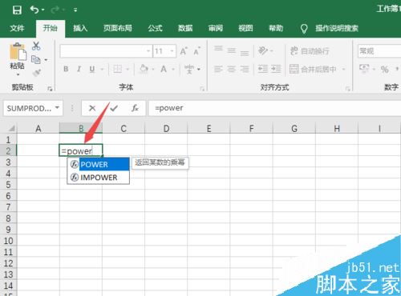401x296 pixels.
Task: Open the 剪贴板 dialog launcher
Action: pos(50,89)
